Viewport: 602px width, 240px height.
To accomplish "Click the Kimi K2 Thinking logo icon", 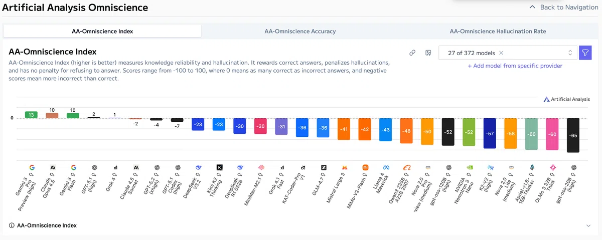I will coord(219,167).
